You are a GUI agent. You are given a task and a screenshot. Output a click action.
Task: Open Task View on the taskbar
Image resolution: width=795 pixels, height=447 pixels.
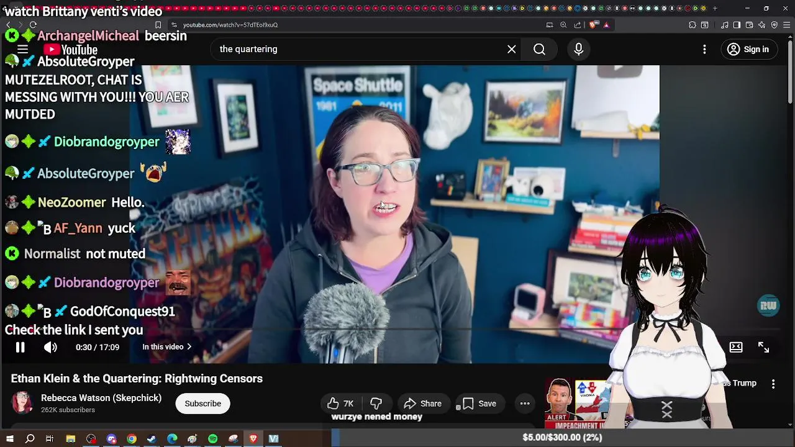pyautogui.click(x=50, y=439)
